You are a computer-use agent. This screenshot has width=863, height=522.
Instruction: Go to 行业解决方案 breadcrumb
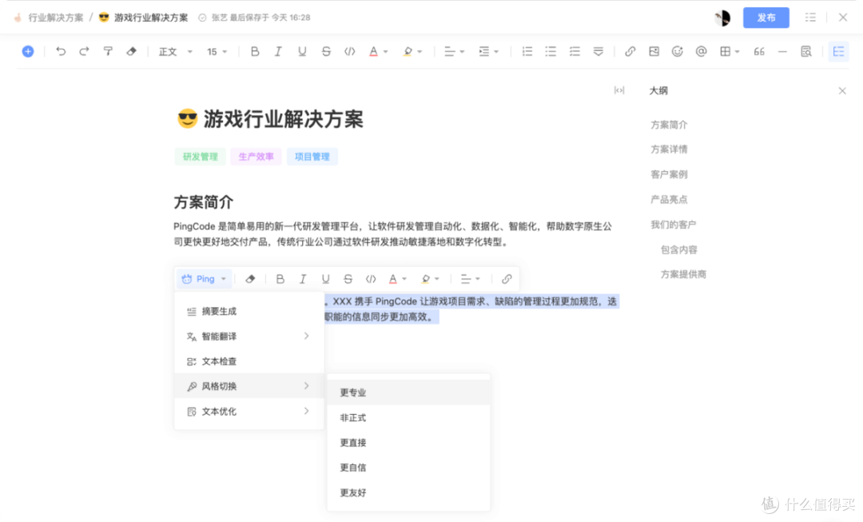(x=56, y=18)
